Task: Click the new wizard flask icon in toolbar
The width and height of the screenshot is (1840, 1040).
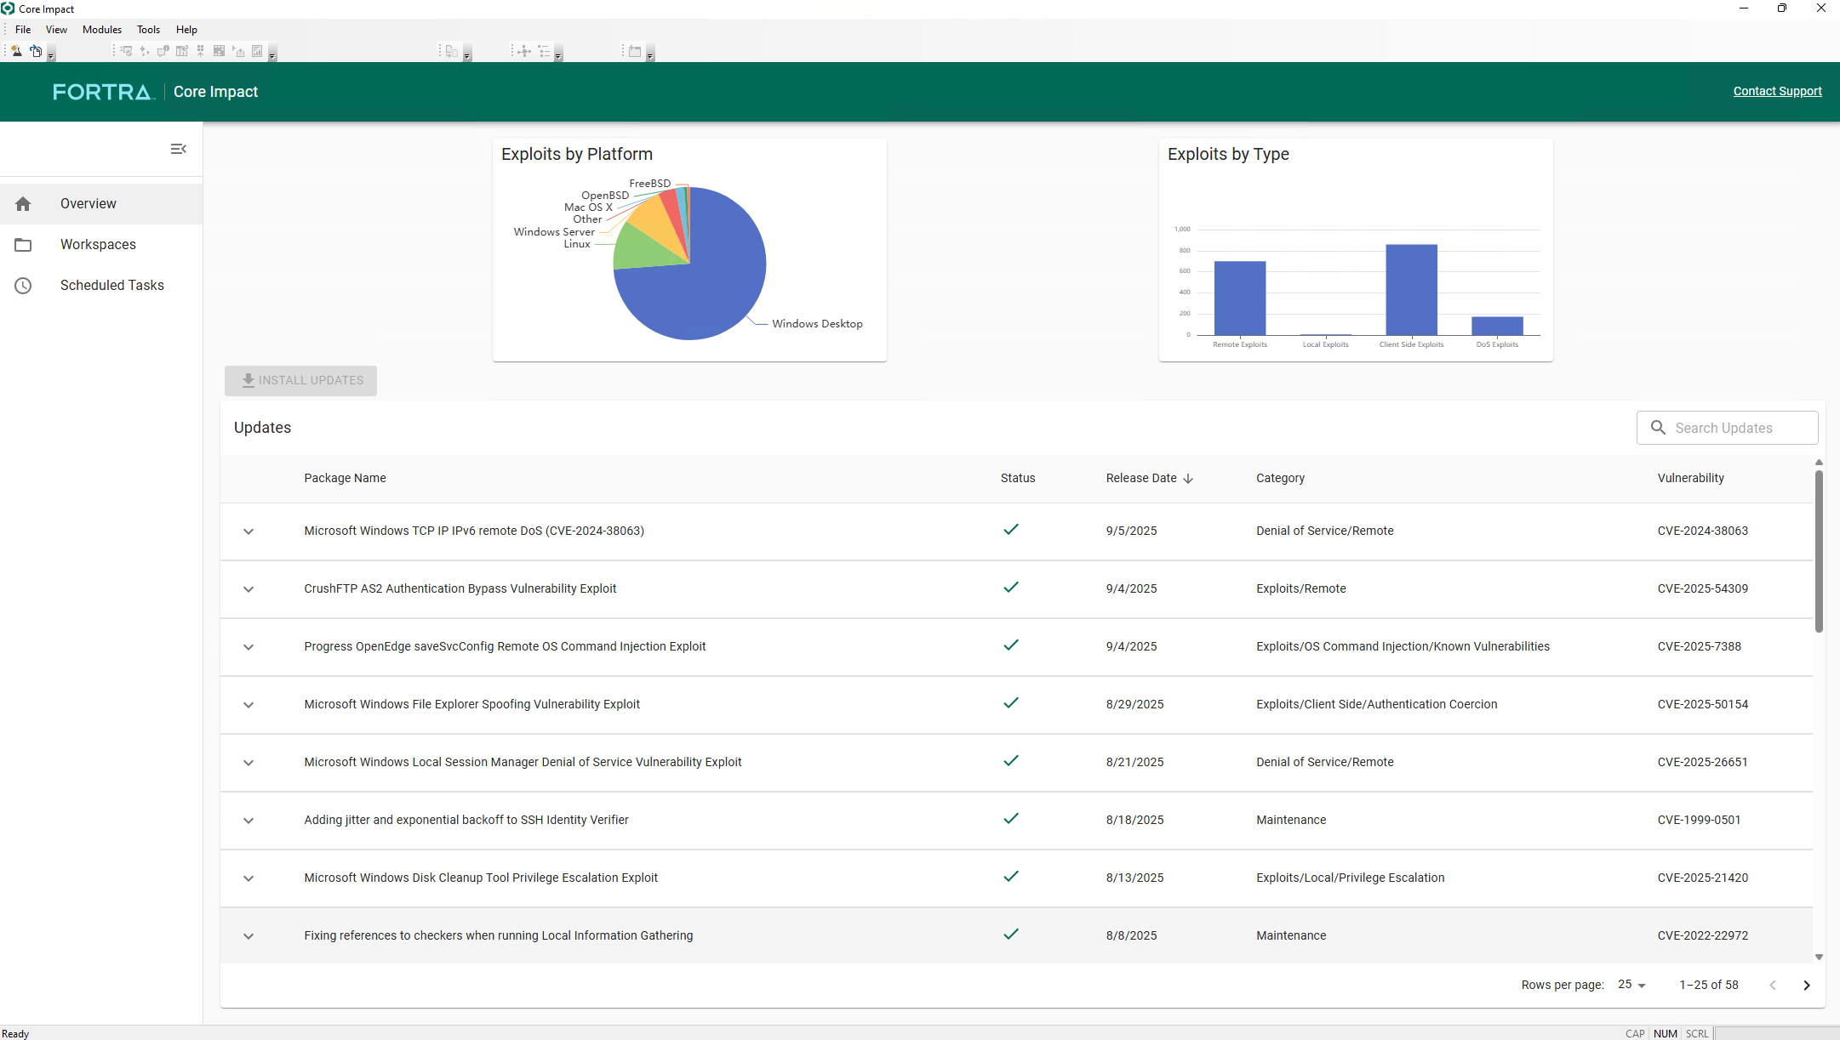Action: (x=15, y=51)
